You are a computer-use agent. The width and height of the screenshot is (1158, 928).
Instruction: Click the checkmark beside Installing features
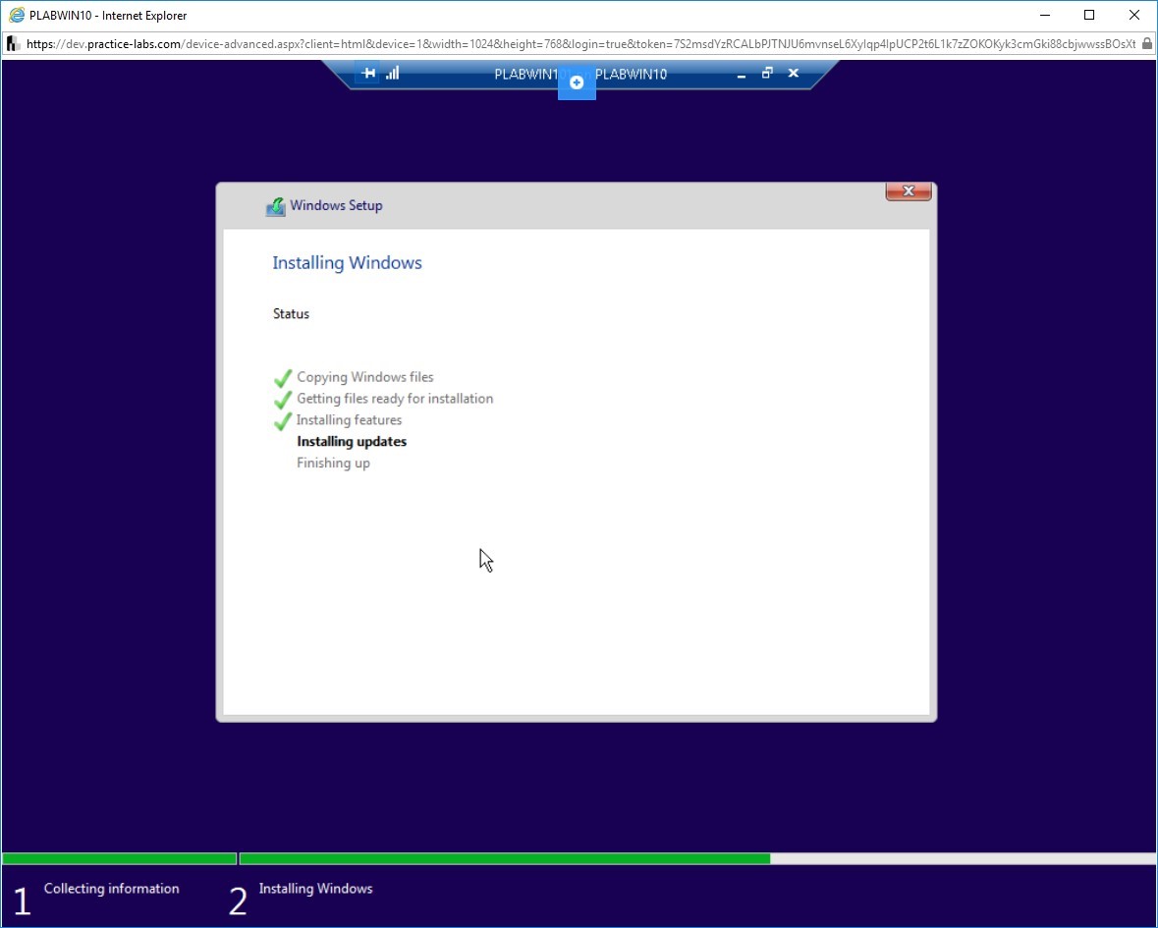click(283, 421)
